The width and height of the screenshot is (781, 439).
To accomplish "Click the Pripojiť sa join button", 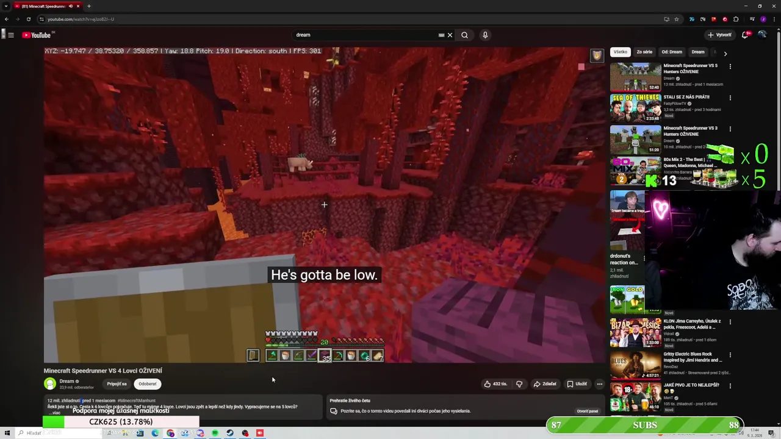I will click(117, 384).
